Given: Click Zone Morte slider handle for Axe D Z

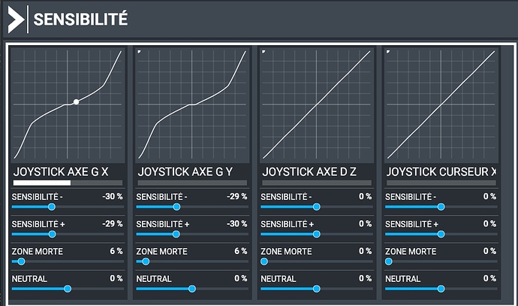Looking at the screenshot, I should [264, 261].
